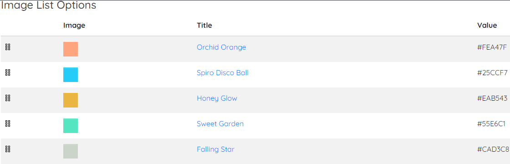This screenshot has width=510, height=164.
Task: Open the Honey Glow title link
Action: click(217, 98)
